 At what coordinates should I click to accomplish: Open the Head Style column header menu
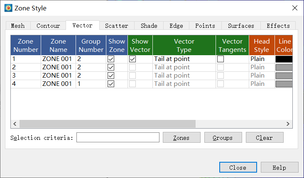coord(262,45)
